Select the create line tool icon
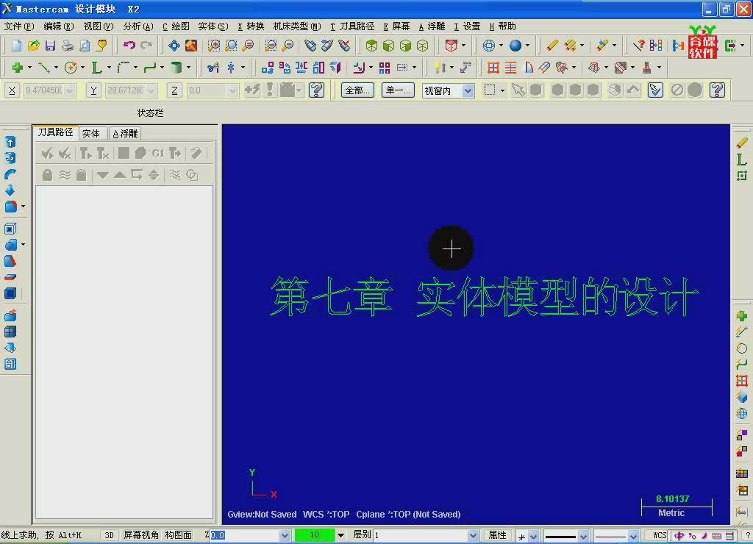Image resolution: width=753 pixels, height=544 pixels. 43,68
